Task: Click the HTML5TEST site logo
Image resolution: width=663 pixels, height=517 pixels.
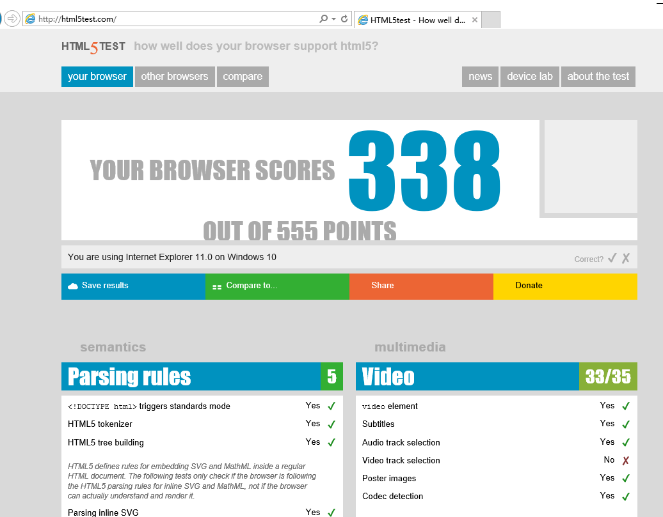Action: [93, 47]
